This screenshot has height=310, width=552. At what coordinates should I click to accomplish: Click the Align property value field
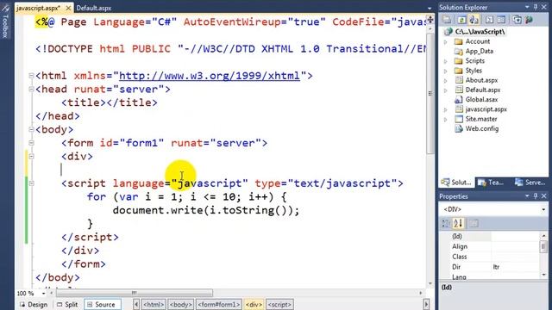point(515,247)
